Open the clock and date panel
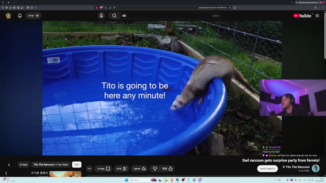326x183 pixels. pos(319,180)
